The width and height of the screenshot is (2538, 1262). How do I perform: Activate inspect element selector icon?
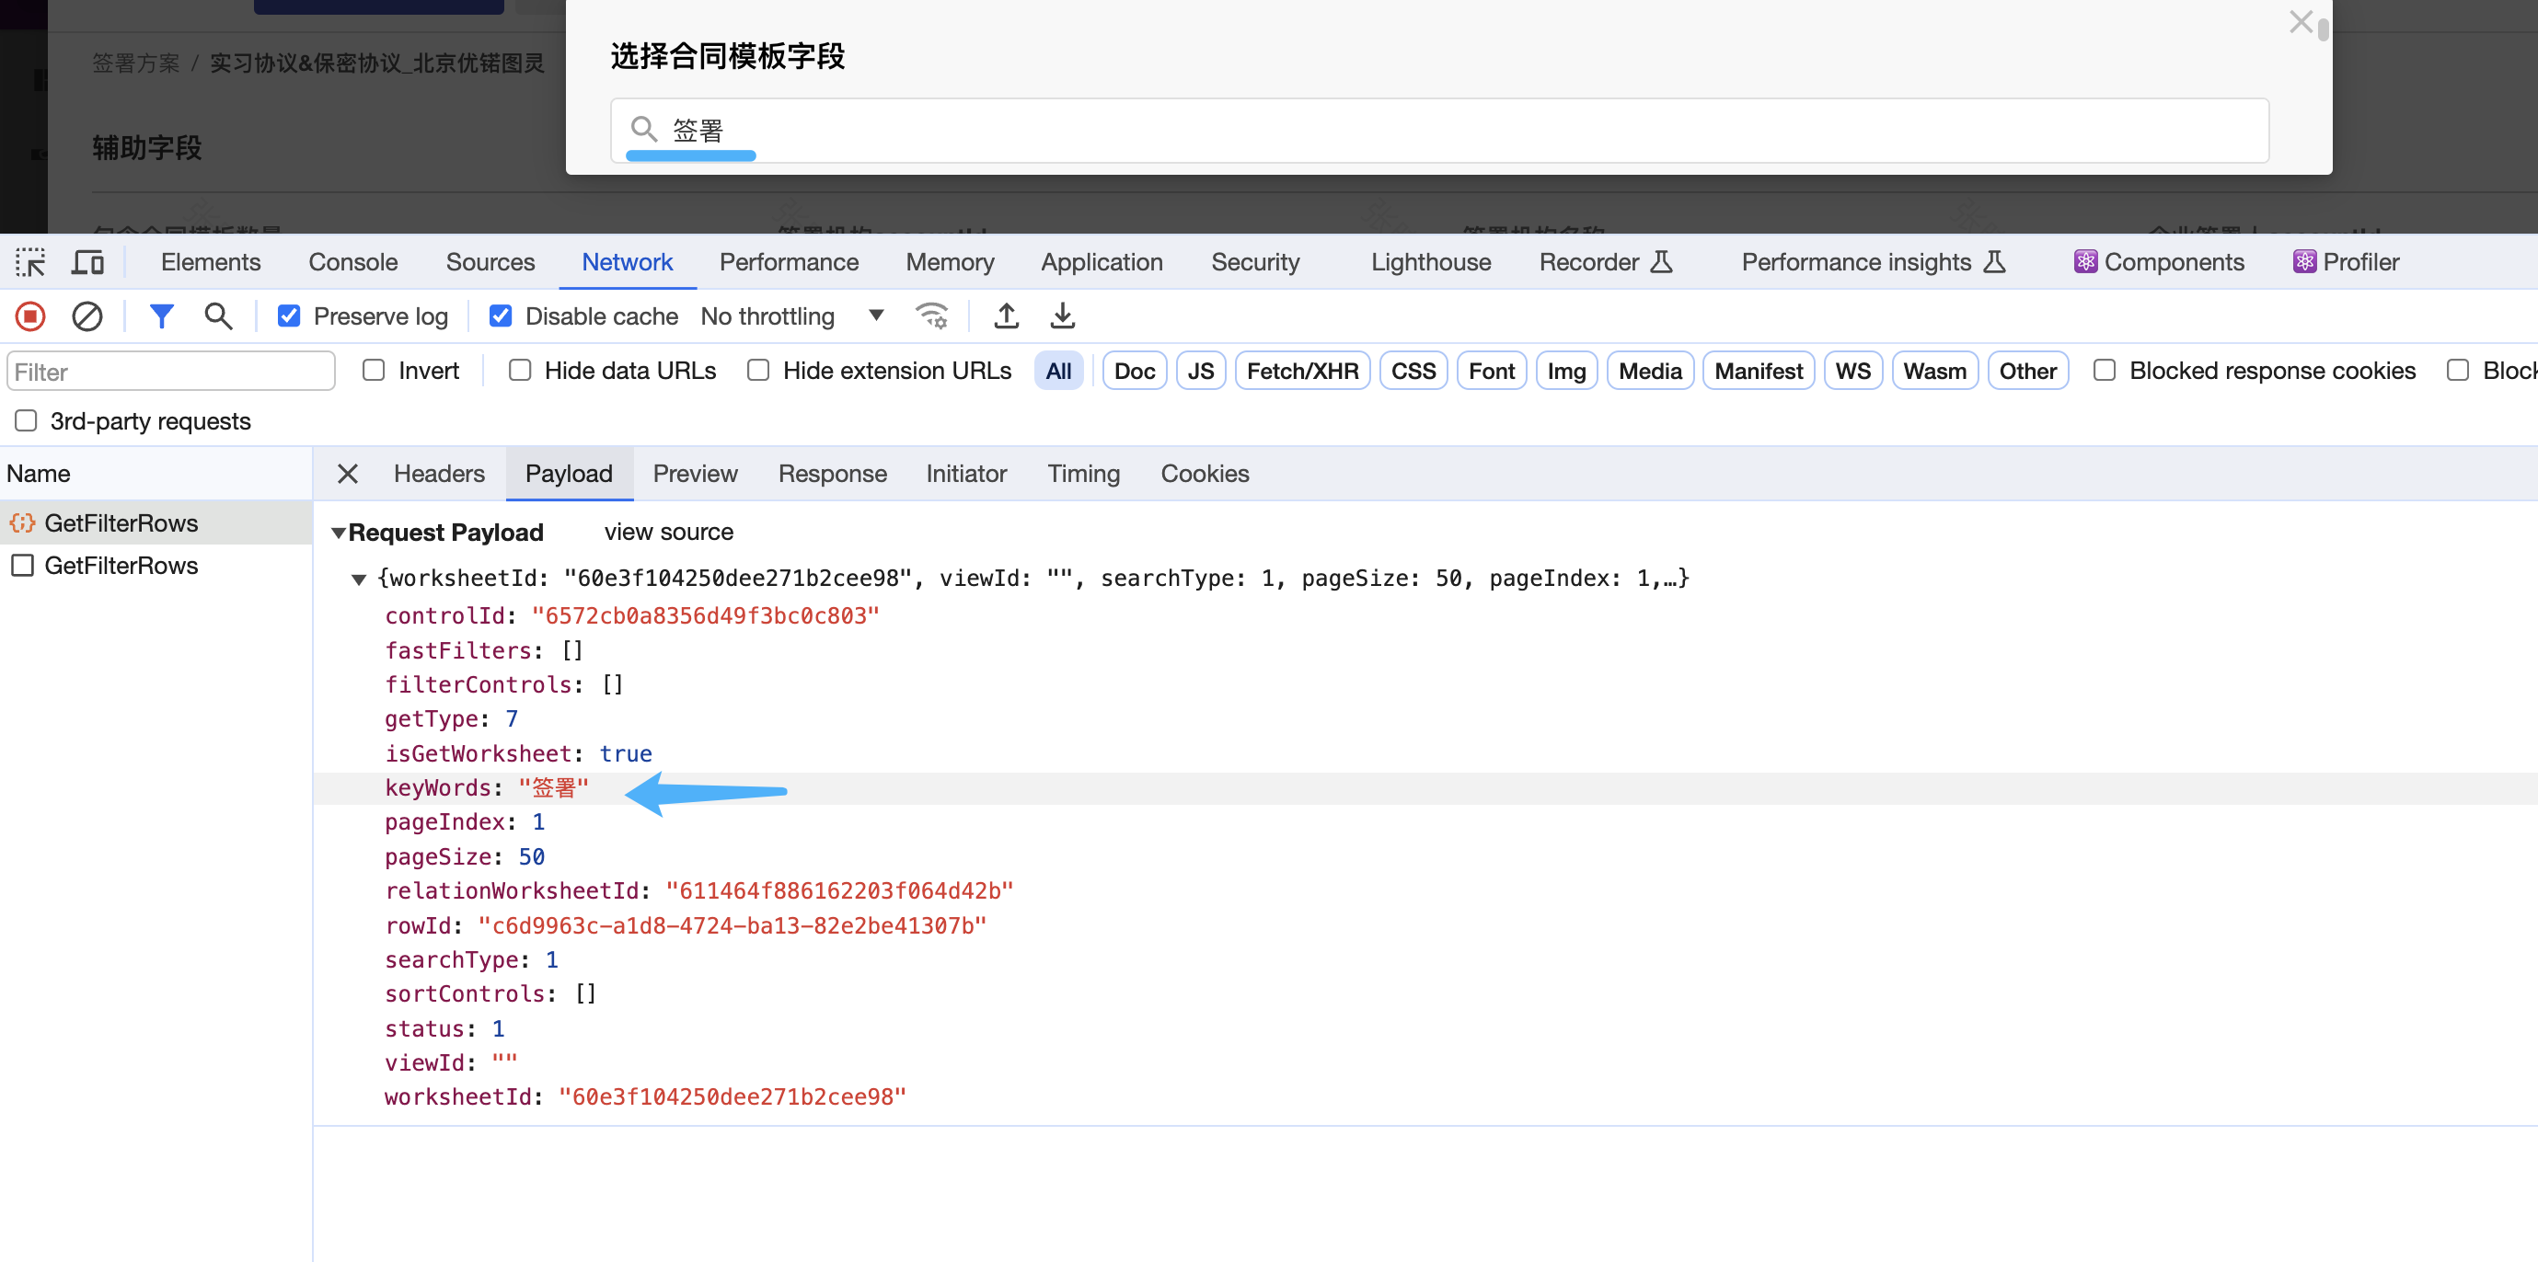tap(30, 262)
